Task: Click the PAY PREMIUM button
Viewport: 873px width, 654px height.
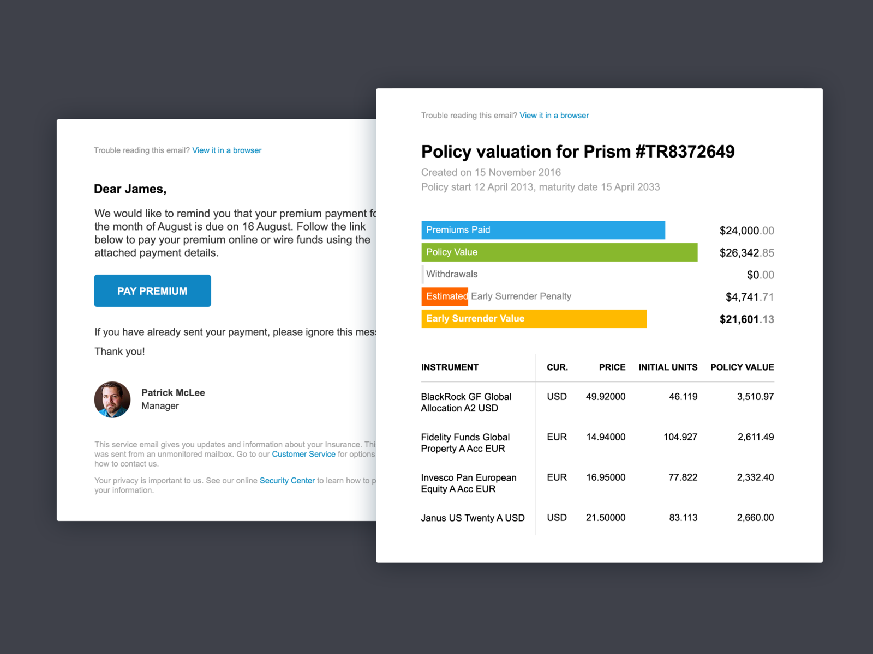Action: click(x=152, y=290)
